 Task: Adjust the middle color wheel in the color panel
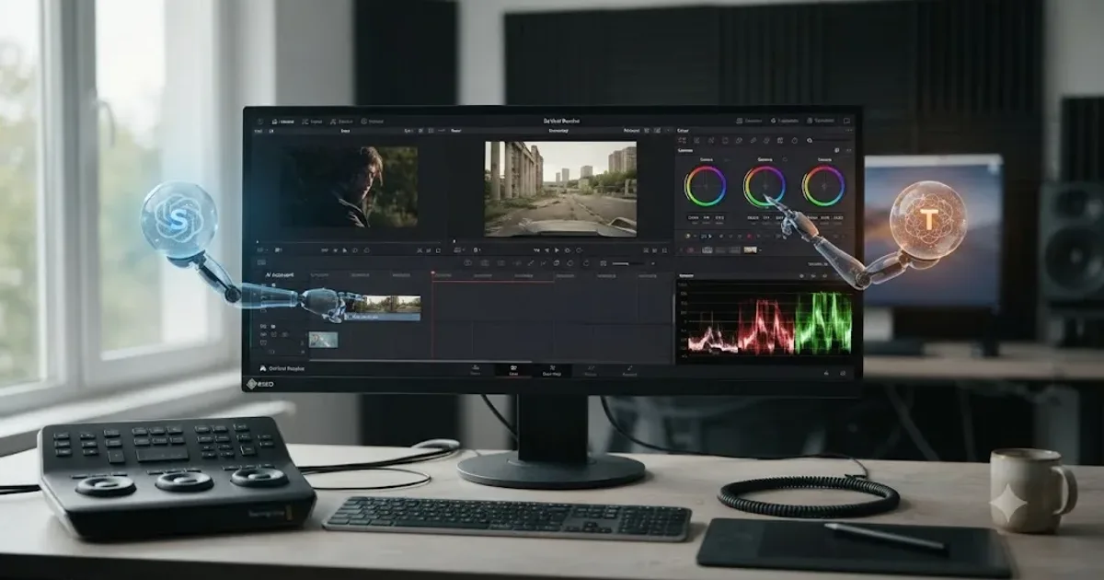765,186
